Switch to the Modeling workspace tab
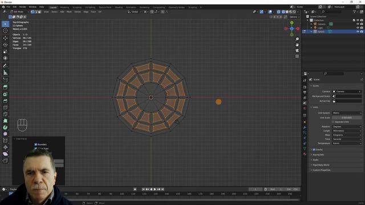The width and height of the screenshot is (365, 205). pos(64,7)
